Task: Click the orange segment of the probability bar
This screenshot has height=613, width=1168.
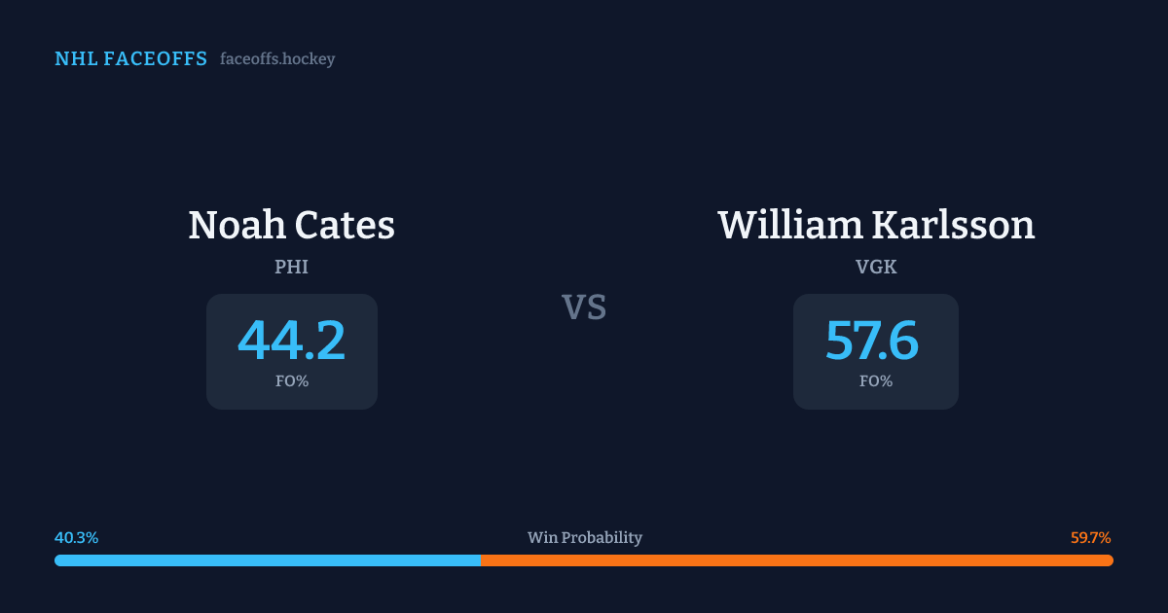Action: pos(796,560)
